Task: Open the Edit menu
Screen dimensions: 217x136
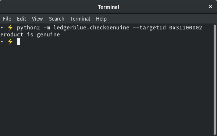Action: [x=21, y=19]
